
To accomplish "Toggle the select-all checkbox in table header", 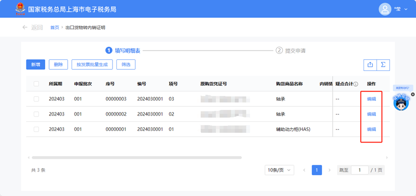I will (x=37, y=84).
